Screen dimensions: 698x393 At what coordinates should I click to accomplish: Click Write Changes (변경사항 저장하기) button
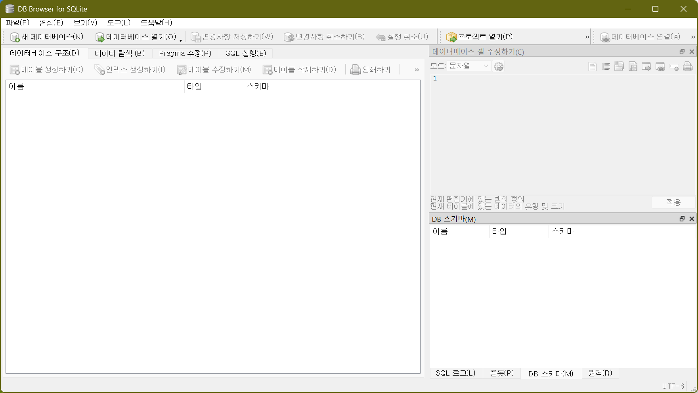(x=232, y=37)
